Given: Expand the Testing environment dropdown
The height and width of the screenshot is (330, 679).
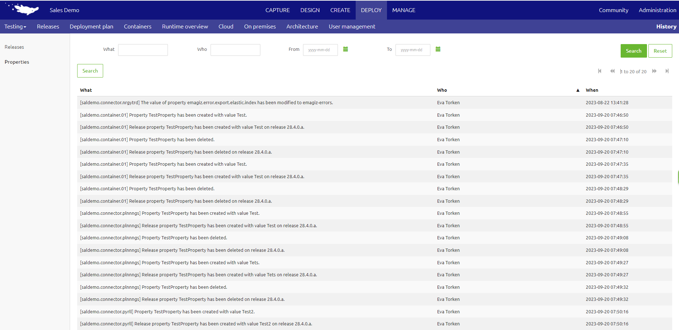Looking at the screenshot, I should (15, 26).
